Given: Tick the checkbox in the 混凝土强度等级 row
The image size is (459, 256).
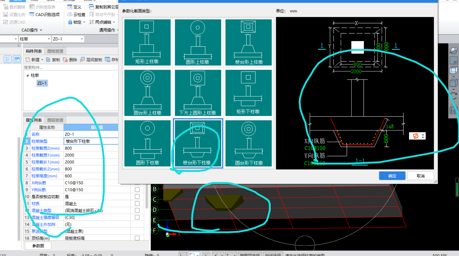Looking at the screenshot, I should (137, 217).
